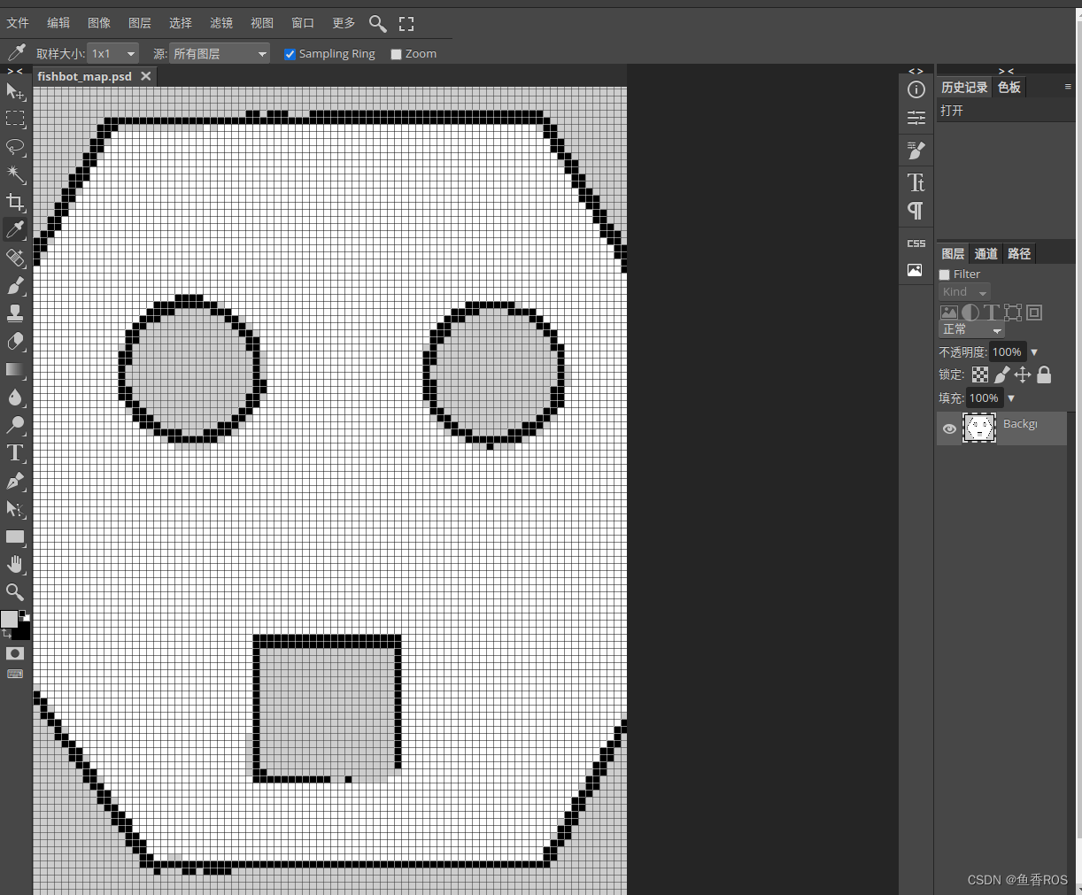Select the Magic Wand tool
Viewport: 1082px width, 895px height.
click(15, 174)
